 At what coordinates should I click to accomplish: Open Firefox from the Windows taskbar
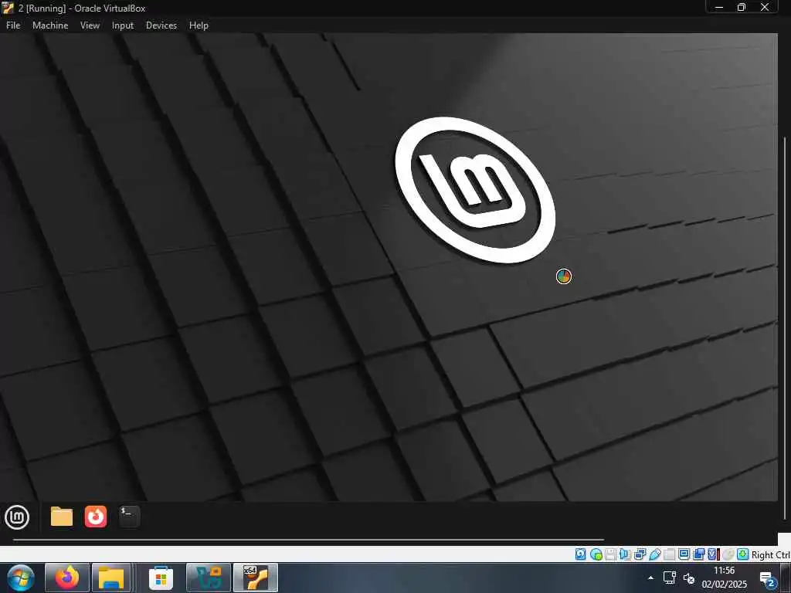(67, 578)
